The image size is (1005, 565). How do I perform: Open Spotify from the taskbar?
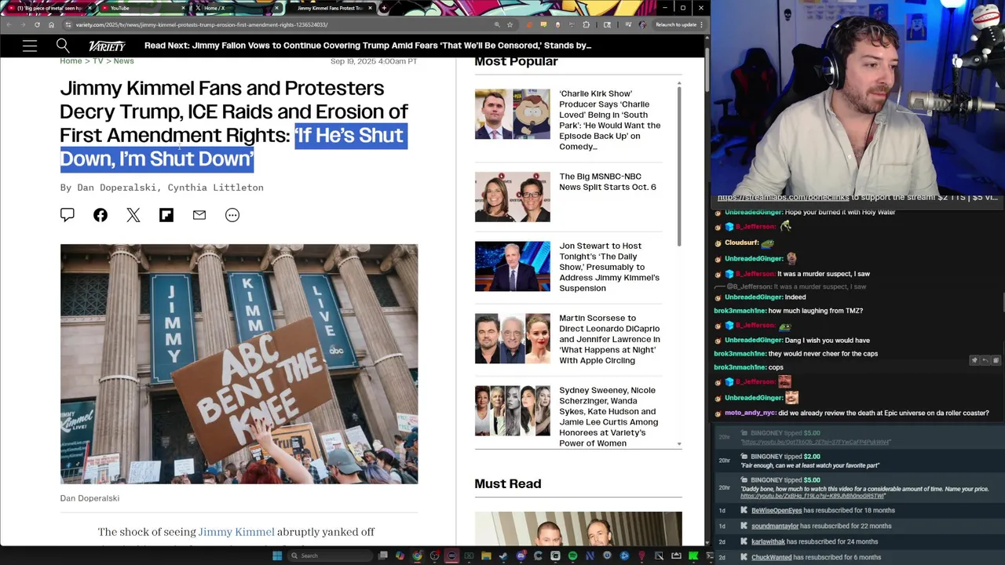click(572, 556)
